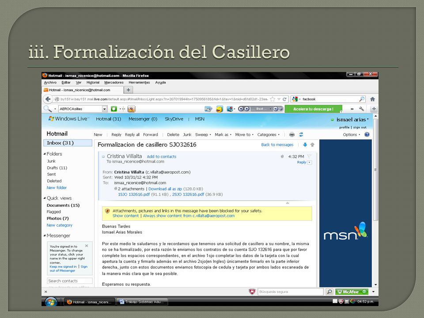Print the message using printer icon
This screenshot has height=318, width=424.
click(x=292, y=135)
